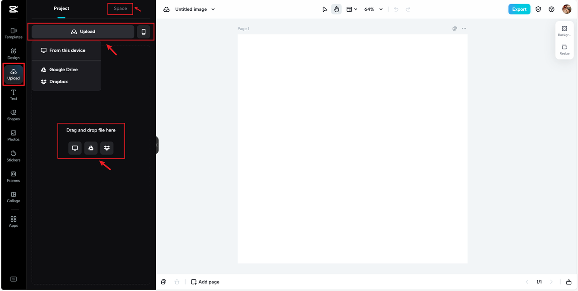The width and height of the screenshot is (578, 291).
Task: Click the Background tool
Action: 564,31
